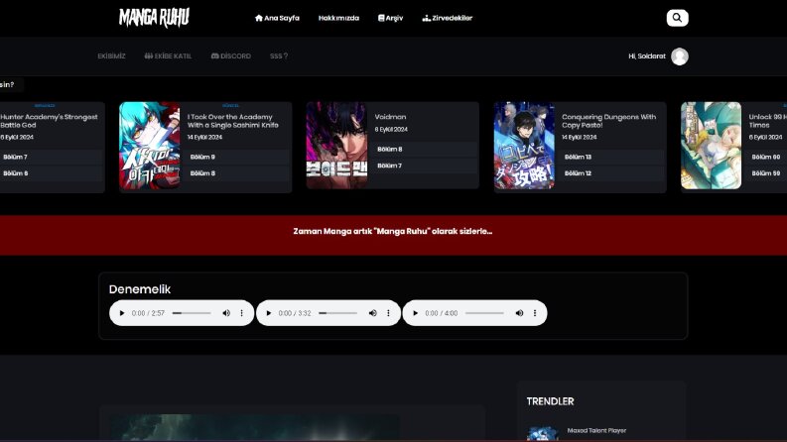Mute the 2:57 audio track
The image size is (787, 442).
pos(226,313)
